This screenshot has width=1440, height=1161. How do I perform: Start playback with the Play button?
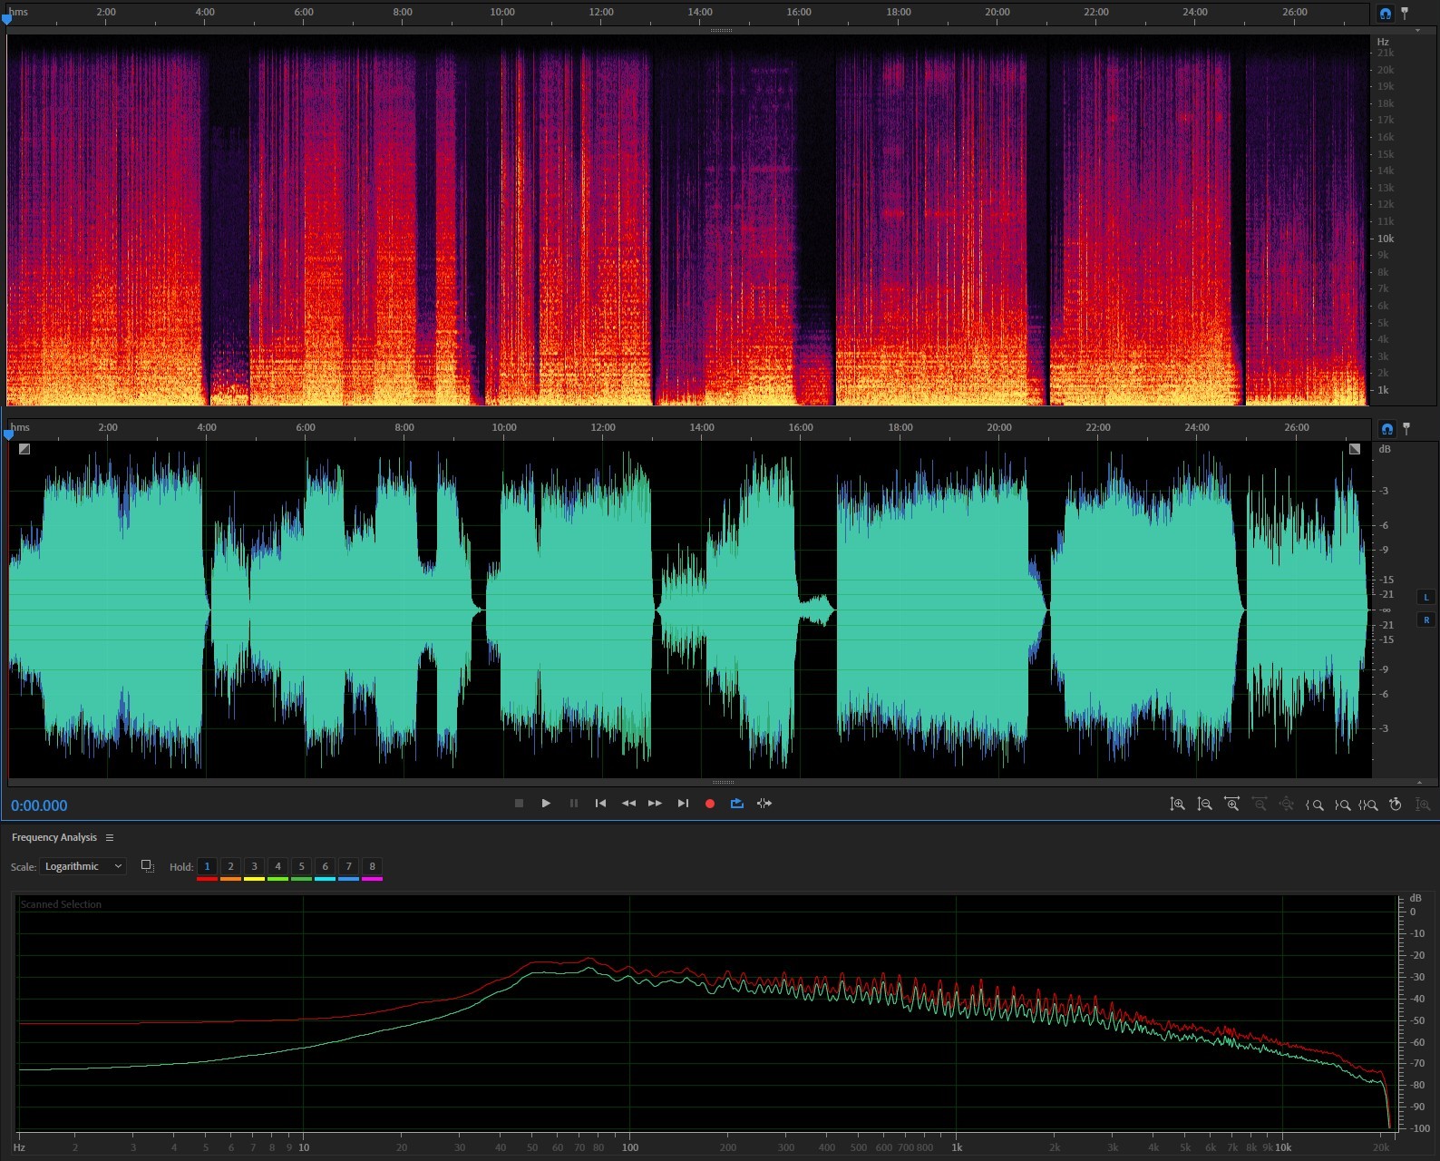coord(546,804)
